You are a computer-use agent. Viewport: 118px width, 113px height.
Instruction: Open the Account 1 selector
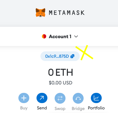60,36
